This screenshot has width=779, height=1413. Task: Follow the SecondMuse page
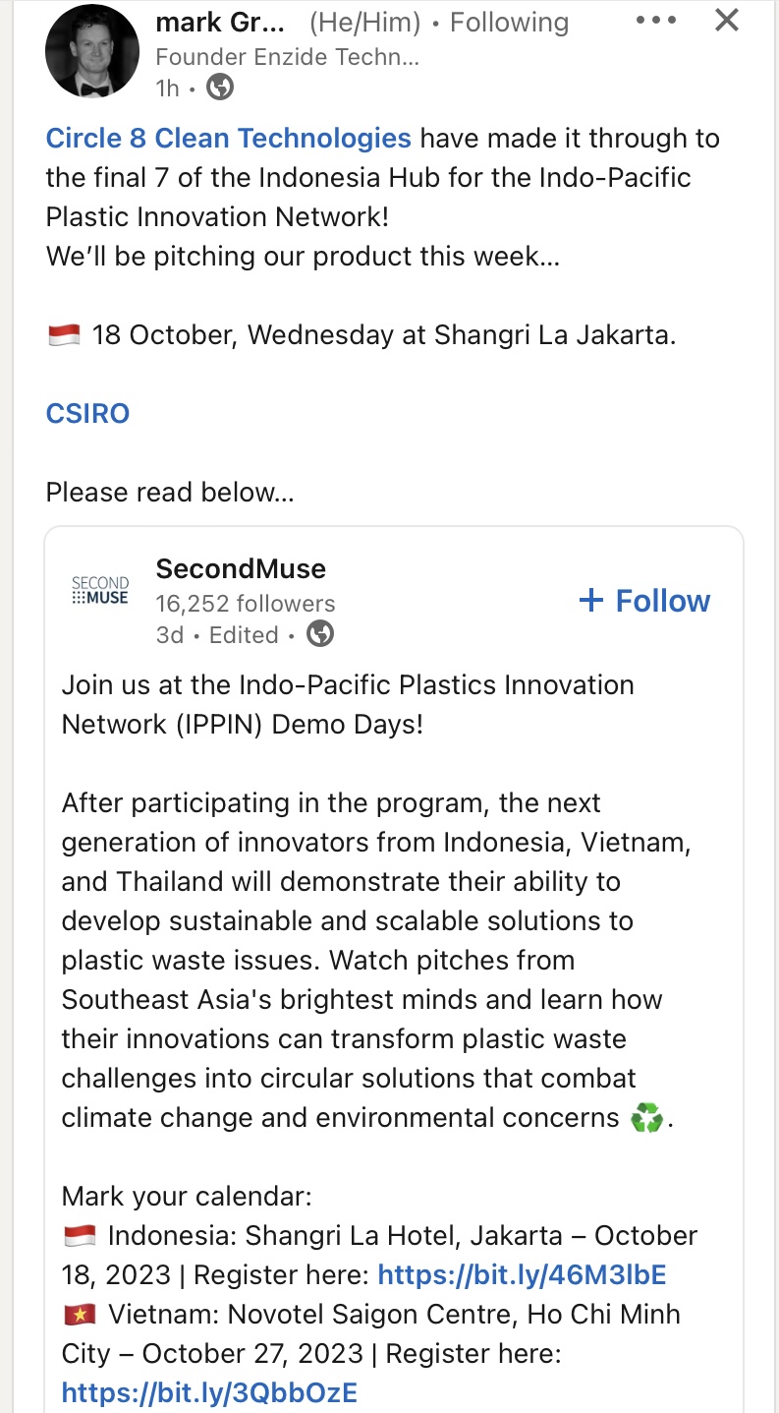pyautogui.click(x=645, y=601)
